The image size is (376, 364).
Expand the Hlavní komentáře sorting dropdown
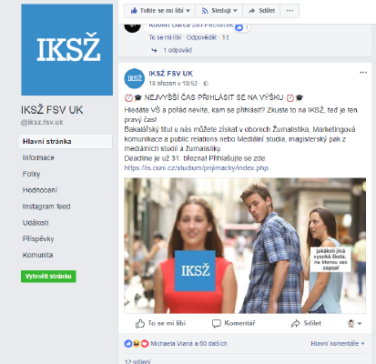338,344
